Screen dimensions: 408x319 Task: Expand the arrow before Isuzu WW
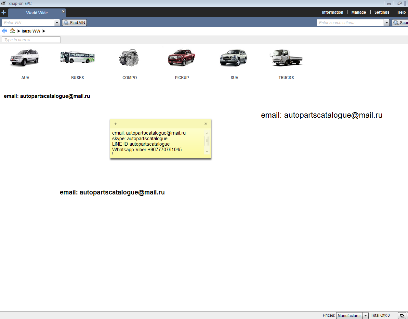point(19,31)
